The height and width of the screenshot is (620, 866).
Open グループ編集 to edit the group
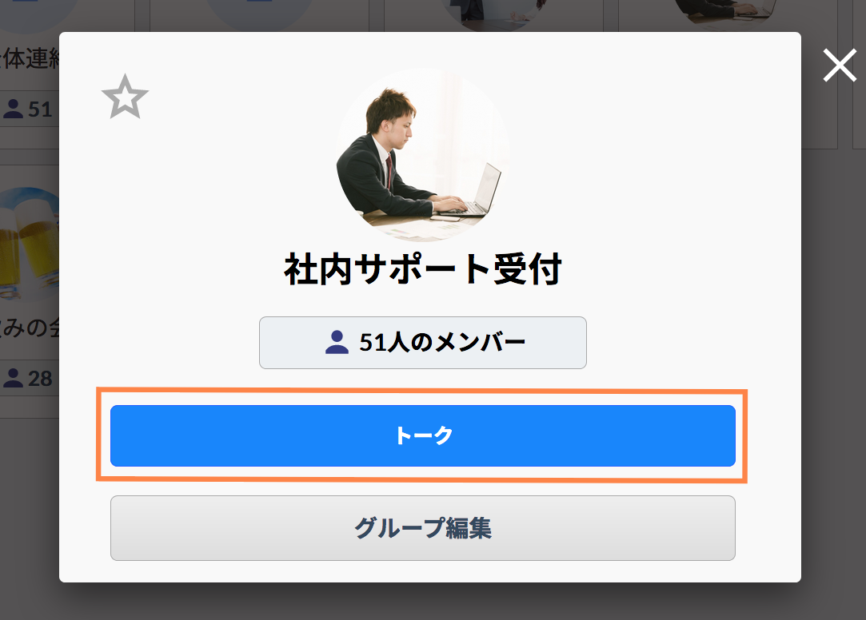click(422, 528)
